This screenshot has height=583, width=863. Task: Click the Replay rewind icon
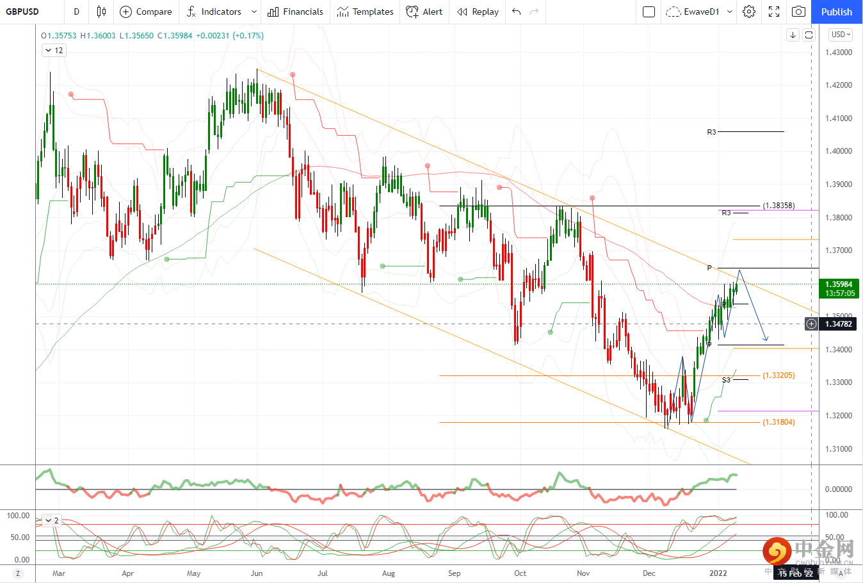462,12
